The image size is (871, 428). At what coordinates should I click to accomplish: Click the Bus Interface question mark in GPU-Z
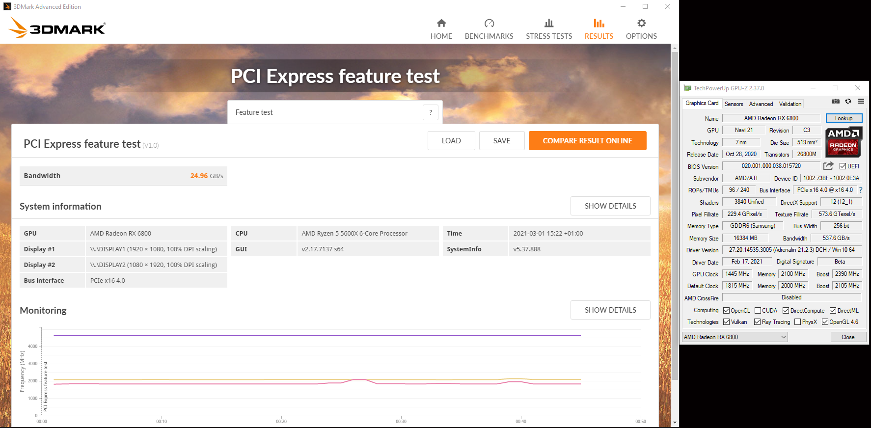pos(861,190)
